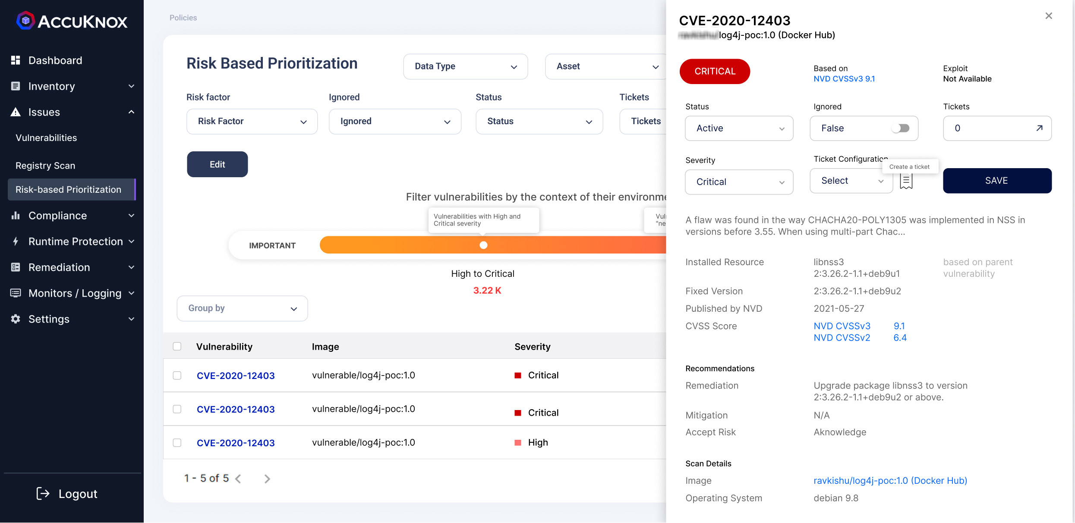Toggle the Ignored False switch
1075x523 pixels.
[901, 128]
